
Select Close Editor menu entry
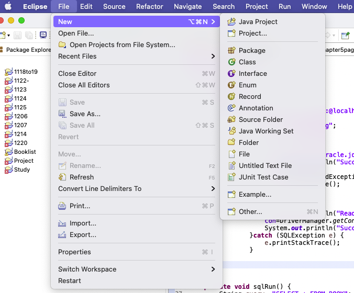click(136, 73)
